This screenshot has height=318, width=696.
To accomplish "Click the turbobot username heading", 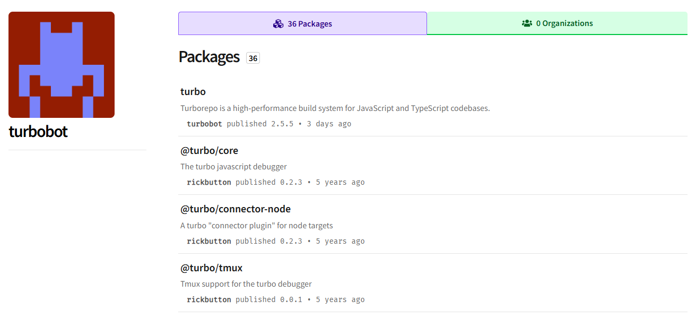I will 38,132.
